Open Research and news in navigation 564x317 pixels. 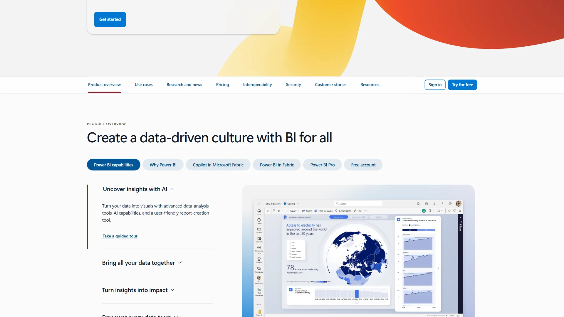184,85
